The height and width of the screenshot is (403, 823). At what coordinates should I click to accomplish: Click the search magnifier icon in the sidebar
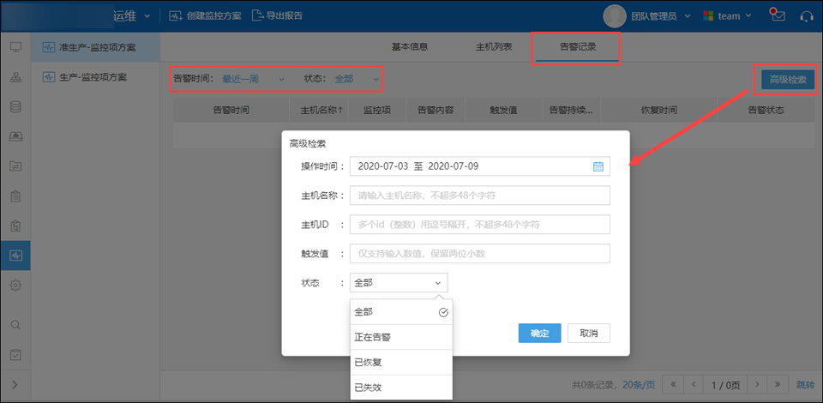click(15, 325)
